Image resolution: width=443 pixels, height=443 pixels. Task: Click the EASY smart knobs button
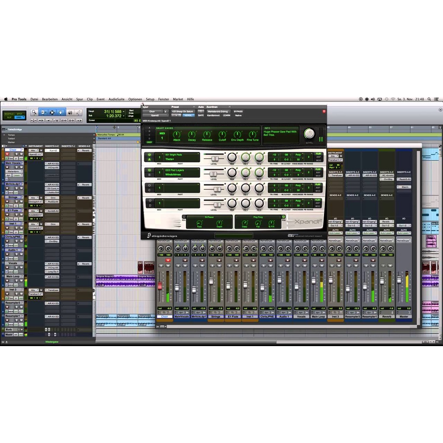[x=149, y=142]
